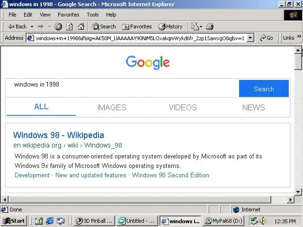This screenshot has width=303, height=227.
Task: Refresh the page with the Refresh icon
Action: (x=70, y=26)
